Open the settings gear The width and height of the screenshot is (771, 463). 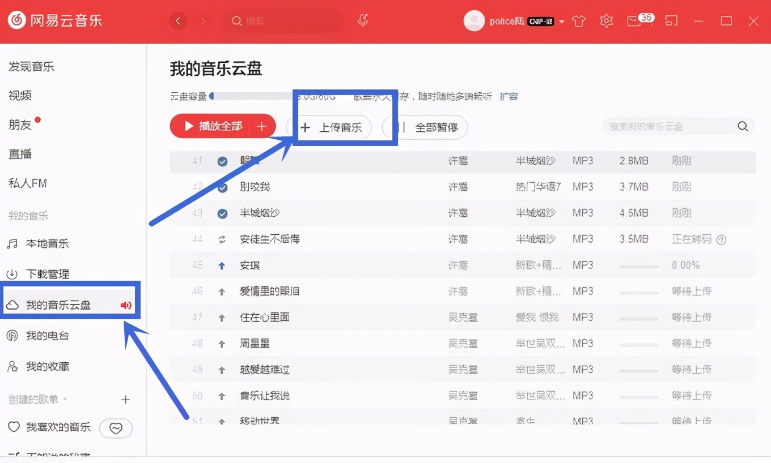[x=606, y=20]
